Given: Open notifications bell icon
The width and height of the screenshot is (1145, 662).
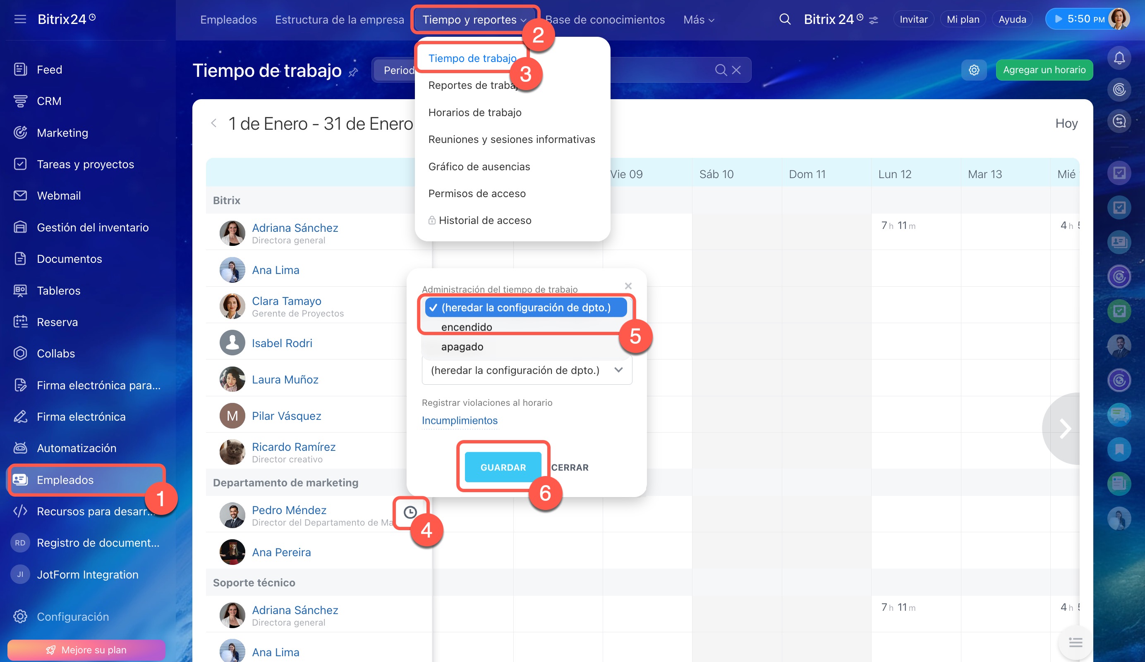Looking at the screenshot, I should (1119, 58).
